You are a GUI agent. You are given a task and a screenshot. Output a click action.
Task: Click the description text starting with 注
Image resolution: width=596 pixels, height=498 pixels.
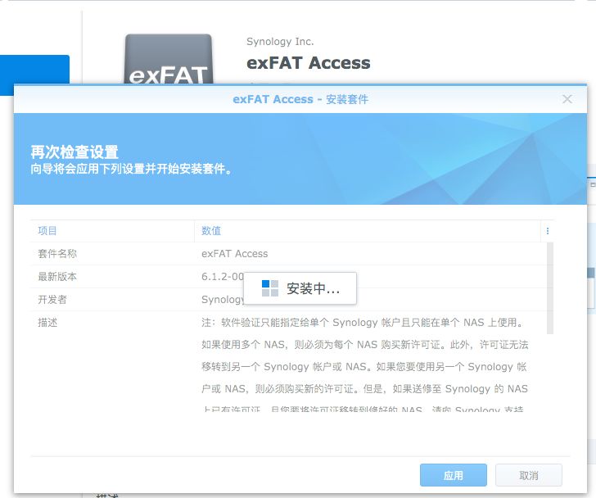[364, 366]
